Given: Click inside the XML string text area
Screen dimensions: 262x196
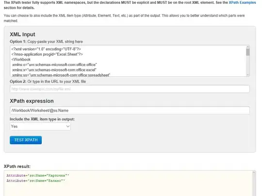Looking at the screenshot, I should [x=128, y=61].
